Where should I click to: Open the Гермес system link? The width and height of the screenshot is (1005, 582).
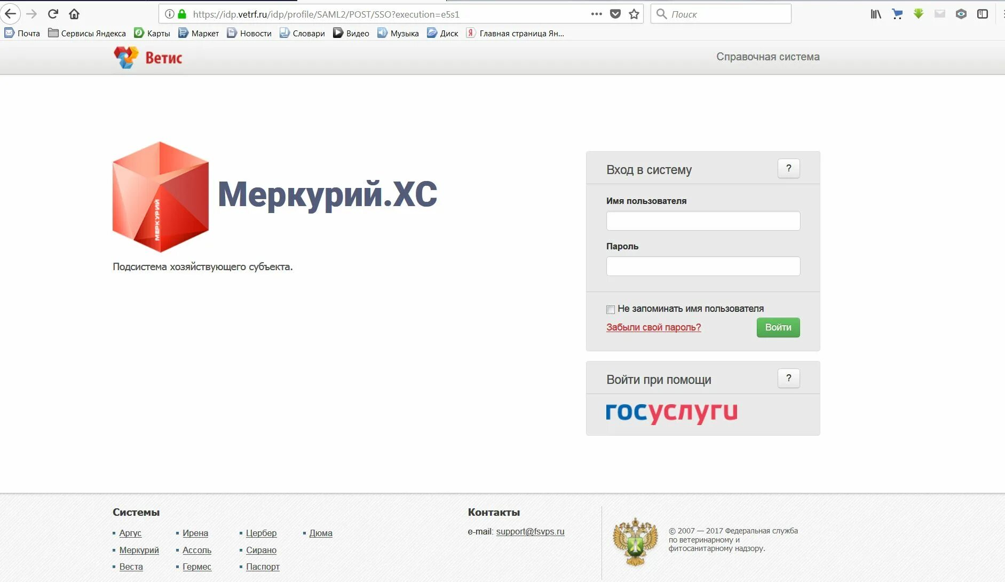pyautogui.click(x=197, y=567)
